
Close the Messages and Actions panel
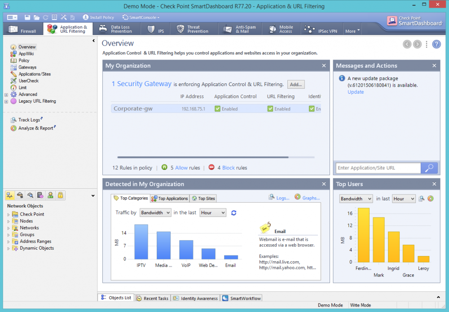point(434,65)
